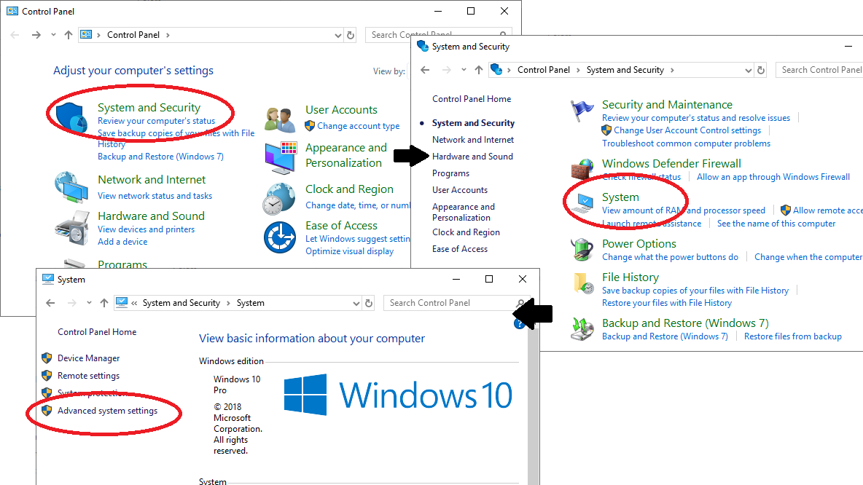Click Change User Account Control settings
Viewport: 863px width, 485px height.
click(x=687, y=130)
